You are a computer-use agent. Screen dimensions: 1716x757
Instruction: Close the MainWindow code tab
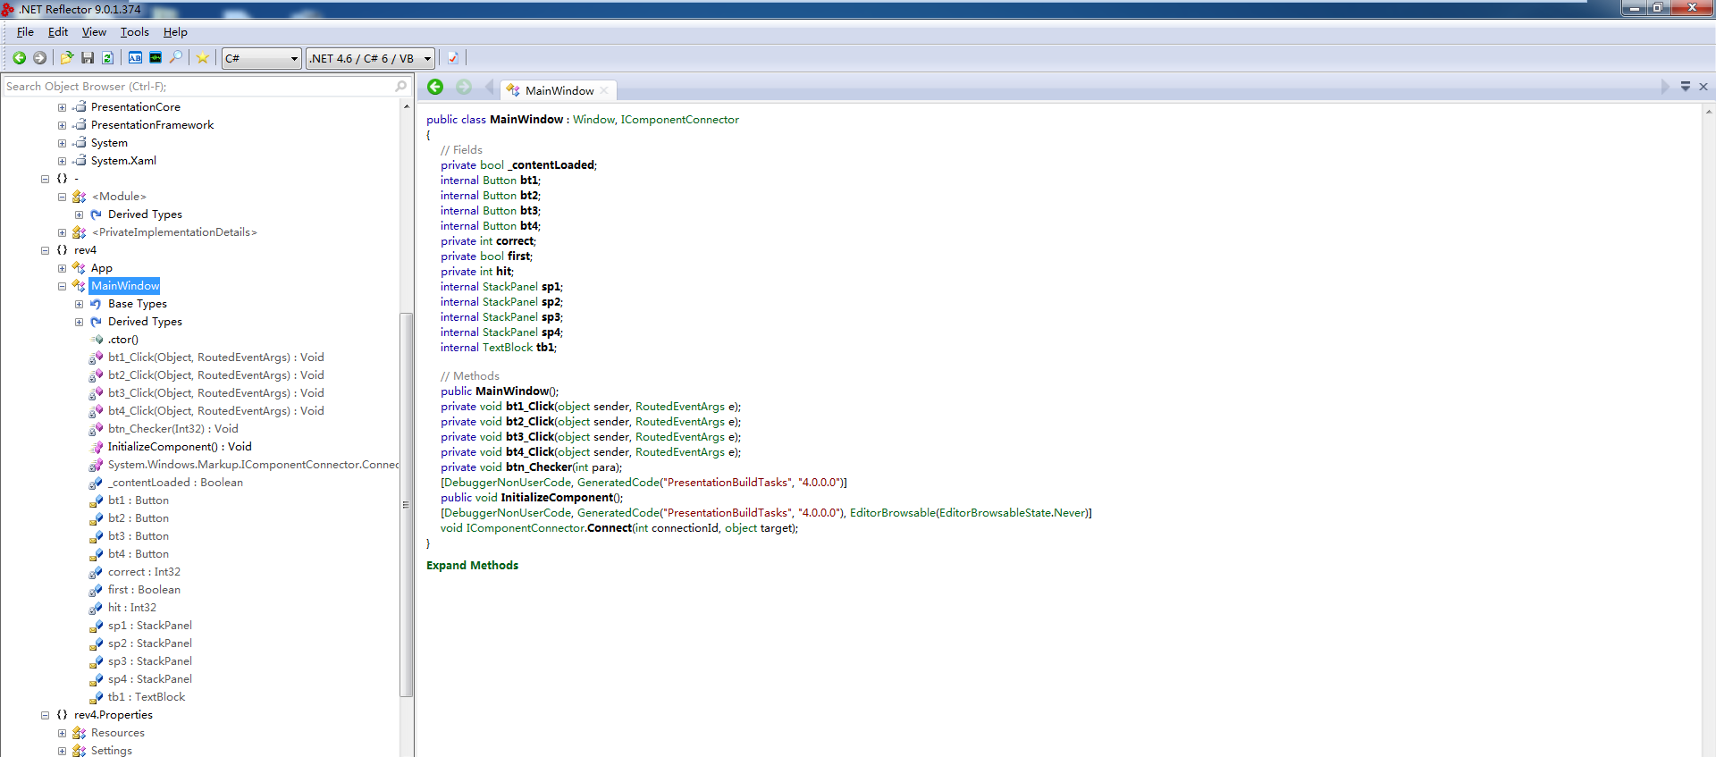click(604, 90)
